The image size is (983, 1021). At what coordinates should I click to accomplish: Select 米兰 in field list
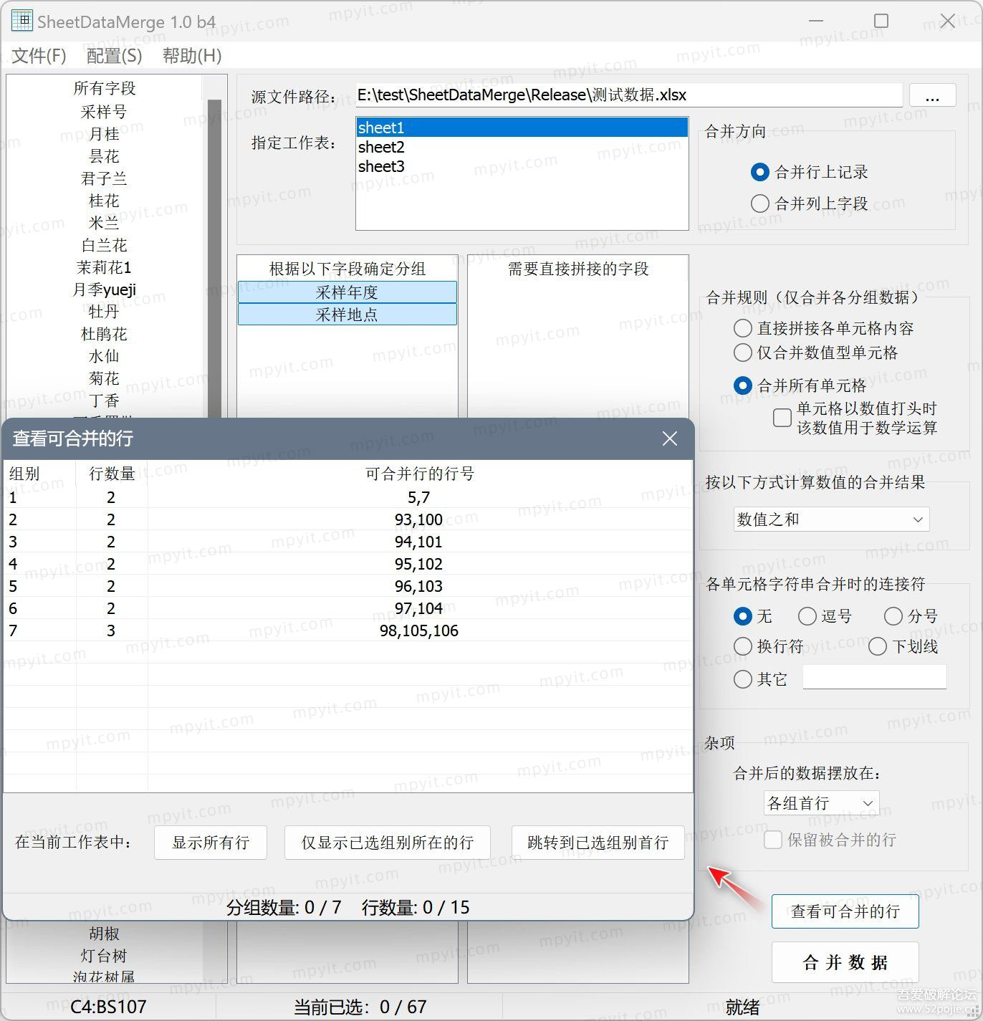point(105,223)
